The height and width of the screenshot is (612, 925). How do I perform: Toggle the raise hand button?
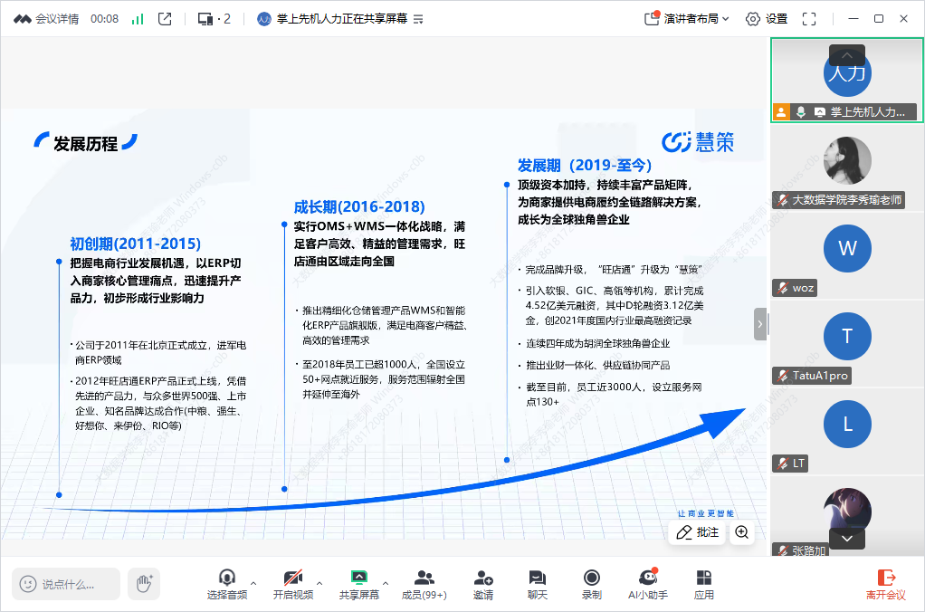pyautogui.click(x=143, y=584)
